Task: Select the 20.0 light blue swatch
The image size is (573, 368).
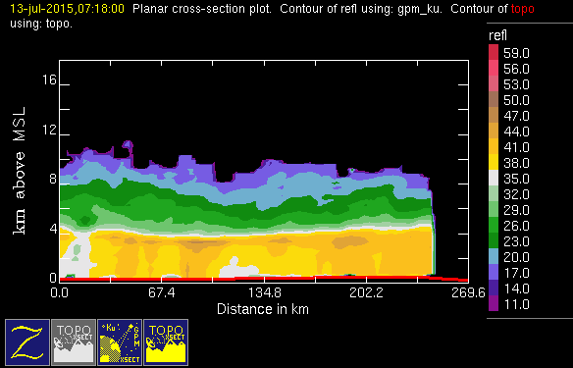Action: pos(494,256)
